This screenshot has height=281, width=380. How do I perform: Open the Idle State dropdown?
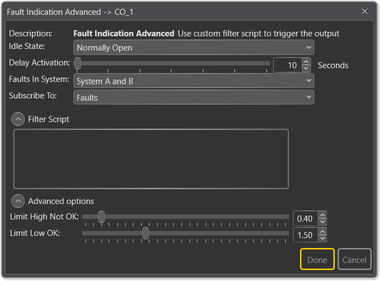pos(194,48)
